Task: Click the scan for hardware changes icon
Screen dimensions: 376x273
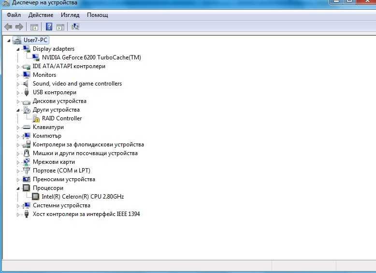Action: click(x=75, y=27)
